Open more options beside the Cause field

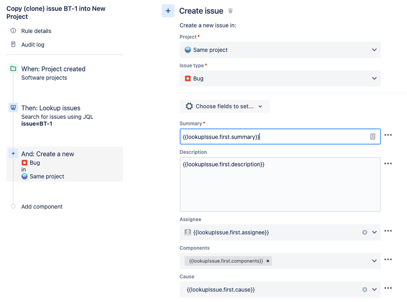click(x=388, y=288)
